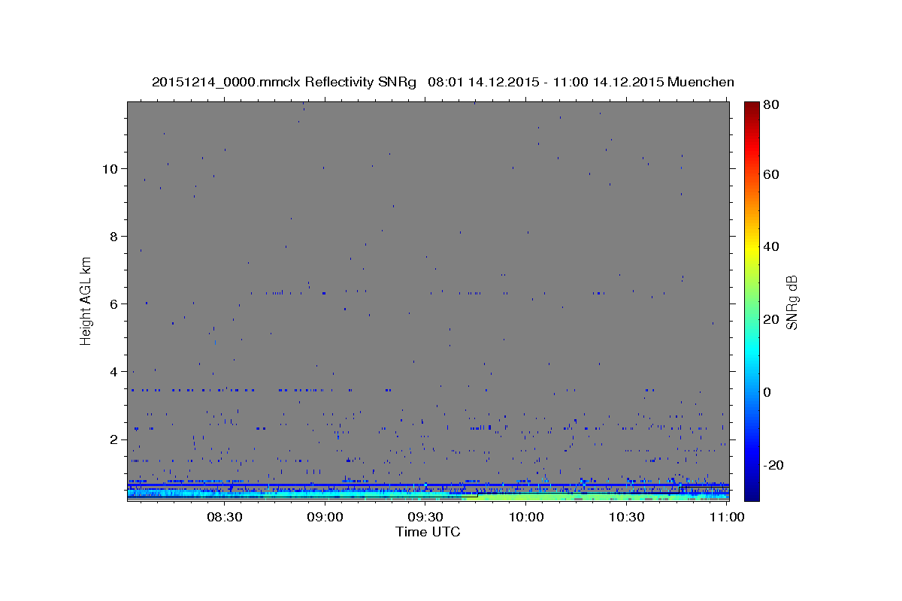Click the colorbar value 40
The width and height of the screenshot is (902, 601).
click(x=773, y=246)
